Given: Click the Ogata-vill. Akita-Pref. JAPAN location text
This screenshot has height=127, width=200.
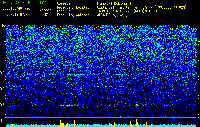Looking at the screenshot, I should [x=142, y=7].
